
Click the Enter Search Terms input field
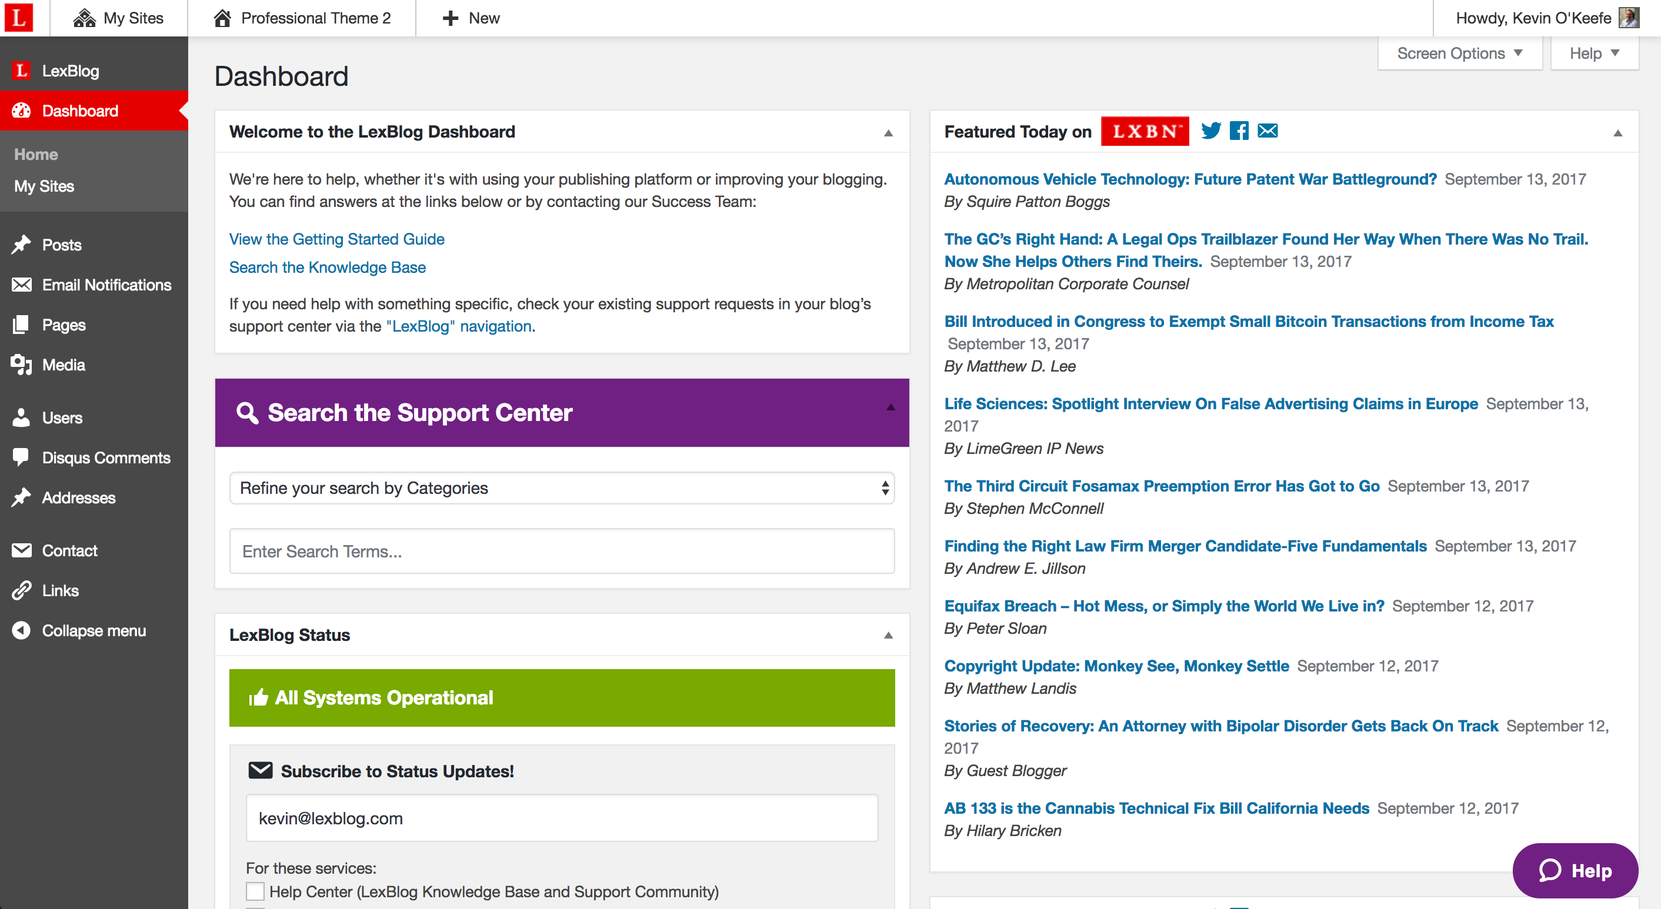pos(562,551)
